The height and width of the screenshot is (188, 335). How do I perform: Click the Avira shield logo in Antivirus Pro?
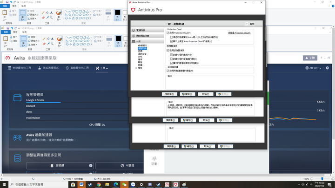[x=133, y=10]
